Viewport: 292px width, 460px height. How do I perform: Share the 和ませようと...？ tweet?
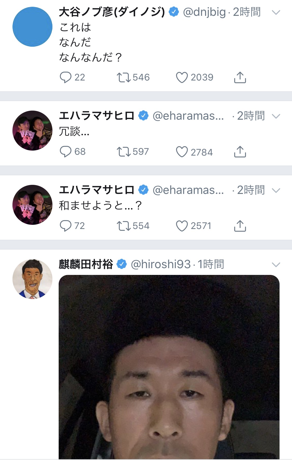pos(240,226)
